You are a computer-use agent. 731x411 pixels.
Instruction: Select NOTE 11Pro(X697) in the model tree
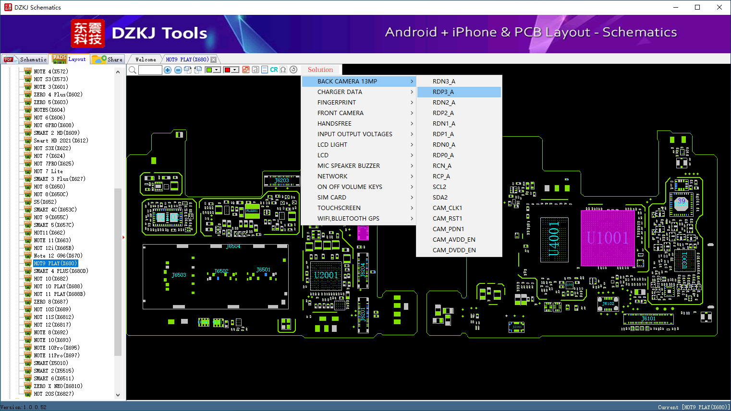pos(57,355)
